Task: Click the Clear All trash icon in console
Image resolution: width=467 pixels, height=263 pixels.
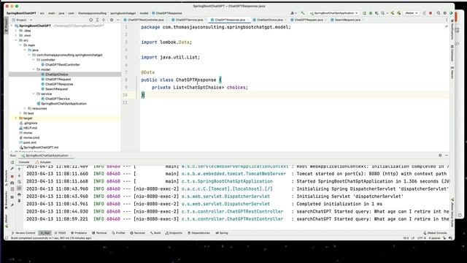Action: tap(20, 201)
